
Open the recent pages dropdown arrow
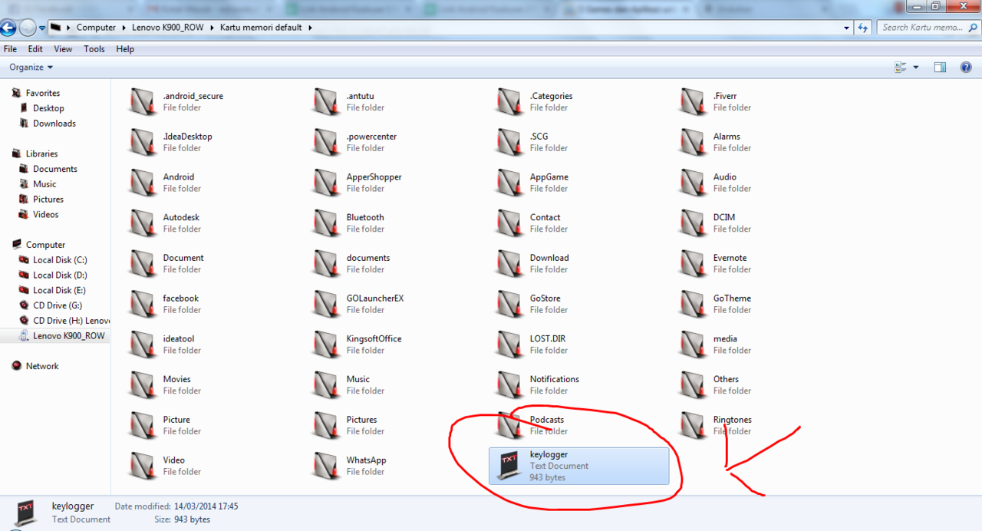tap(42, 28)
